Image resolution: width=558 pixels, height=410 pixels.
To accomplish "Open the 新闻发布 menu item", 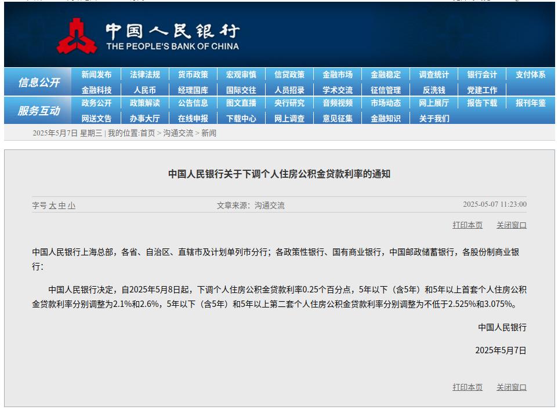I will (x=96, y=75).
